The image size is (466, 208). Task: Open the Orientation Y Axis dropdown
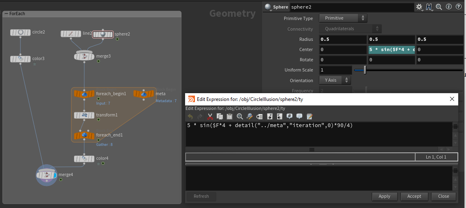335,81
